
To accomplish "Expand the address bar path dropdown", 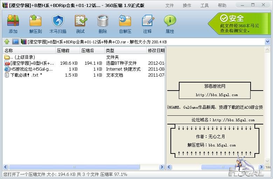I will pos(267,42).
